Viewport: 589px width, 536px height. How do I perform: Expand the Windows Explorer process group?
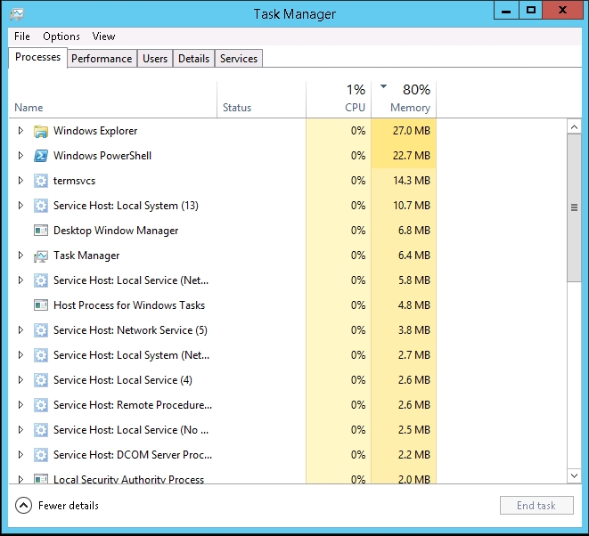tap(20, 131)
